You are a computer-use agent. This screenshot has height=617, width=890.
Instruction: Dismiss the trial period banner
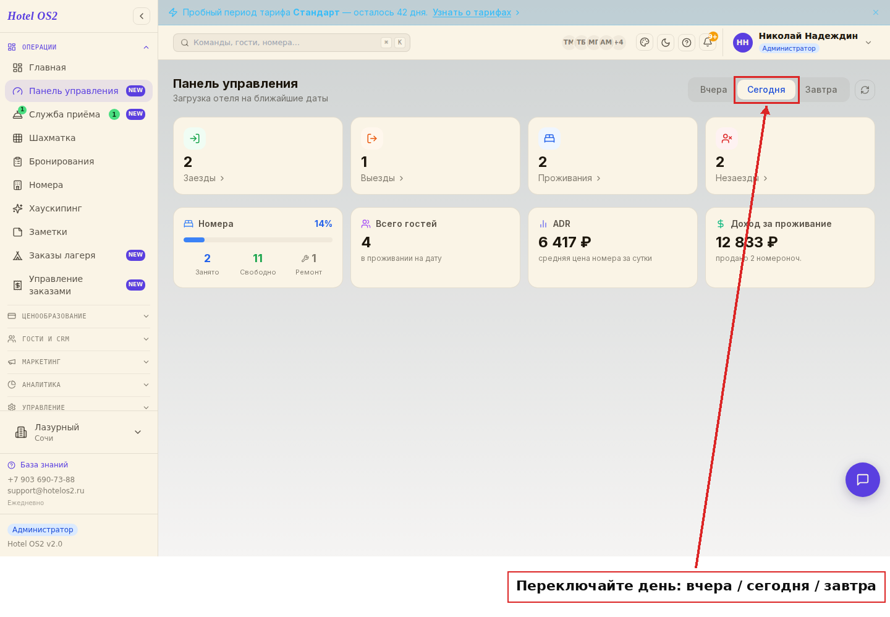pyautogui.click(x=876, y=12)
